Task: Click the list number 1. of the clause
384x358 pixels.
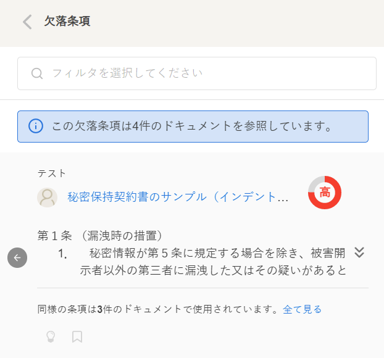Action: (62, 253)
